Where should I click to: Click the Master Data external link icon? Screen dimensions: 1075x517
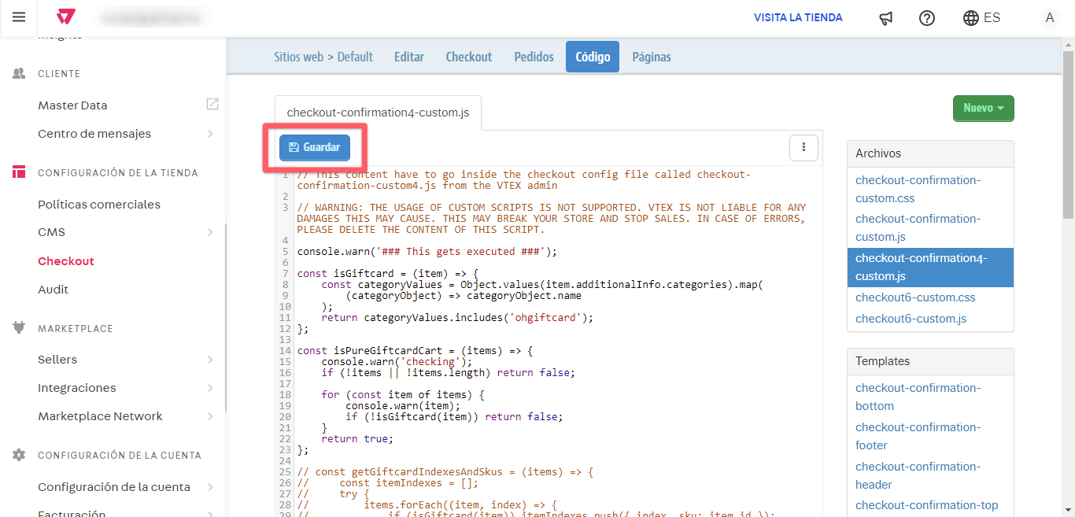point(212,104)
